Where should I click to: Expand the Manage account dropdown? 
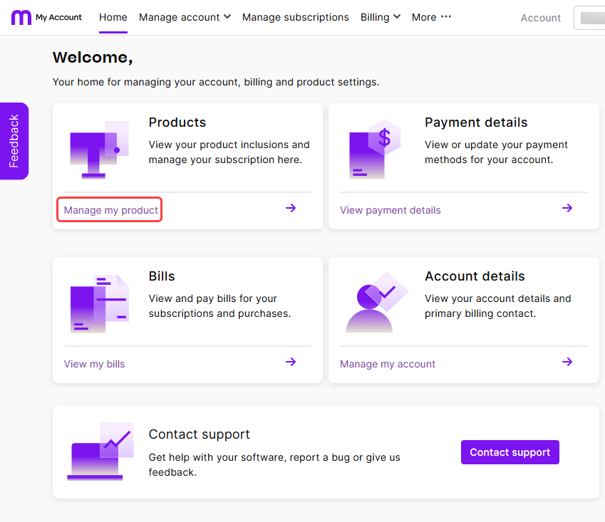coord(185,17)
